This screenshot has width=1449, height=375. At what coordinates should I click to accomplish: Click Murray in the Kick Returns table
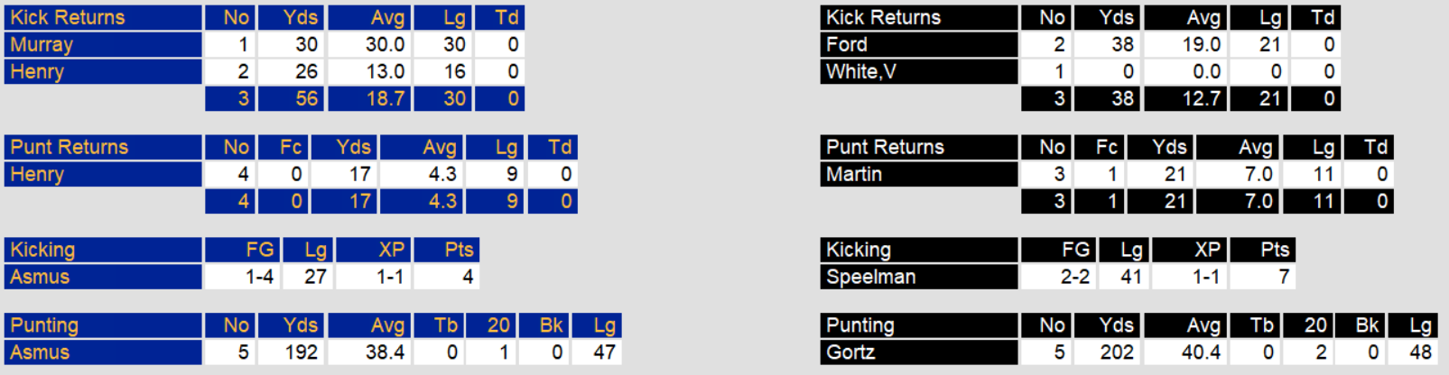(42, 45)
